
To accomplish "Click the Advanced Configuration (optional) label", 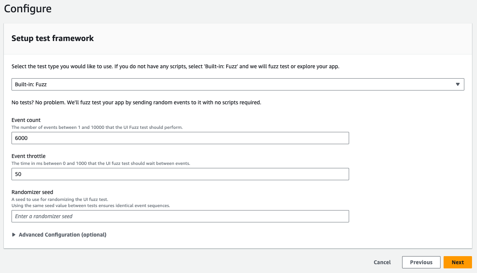I will coord(63,234).
